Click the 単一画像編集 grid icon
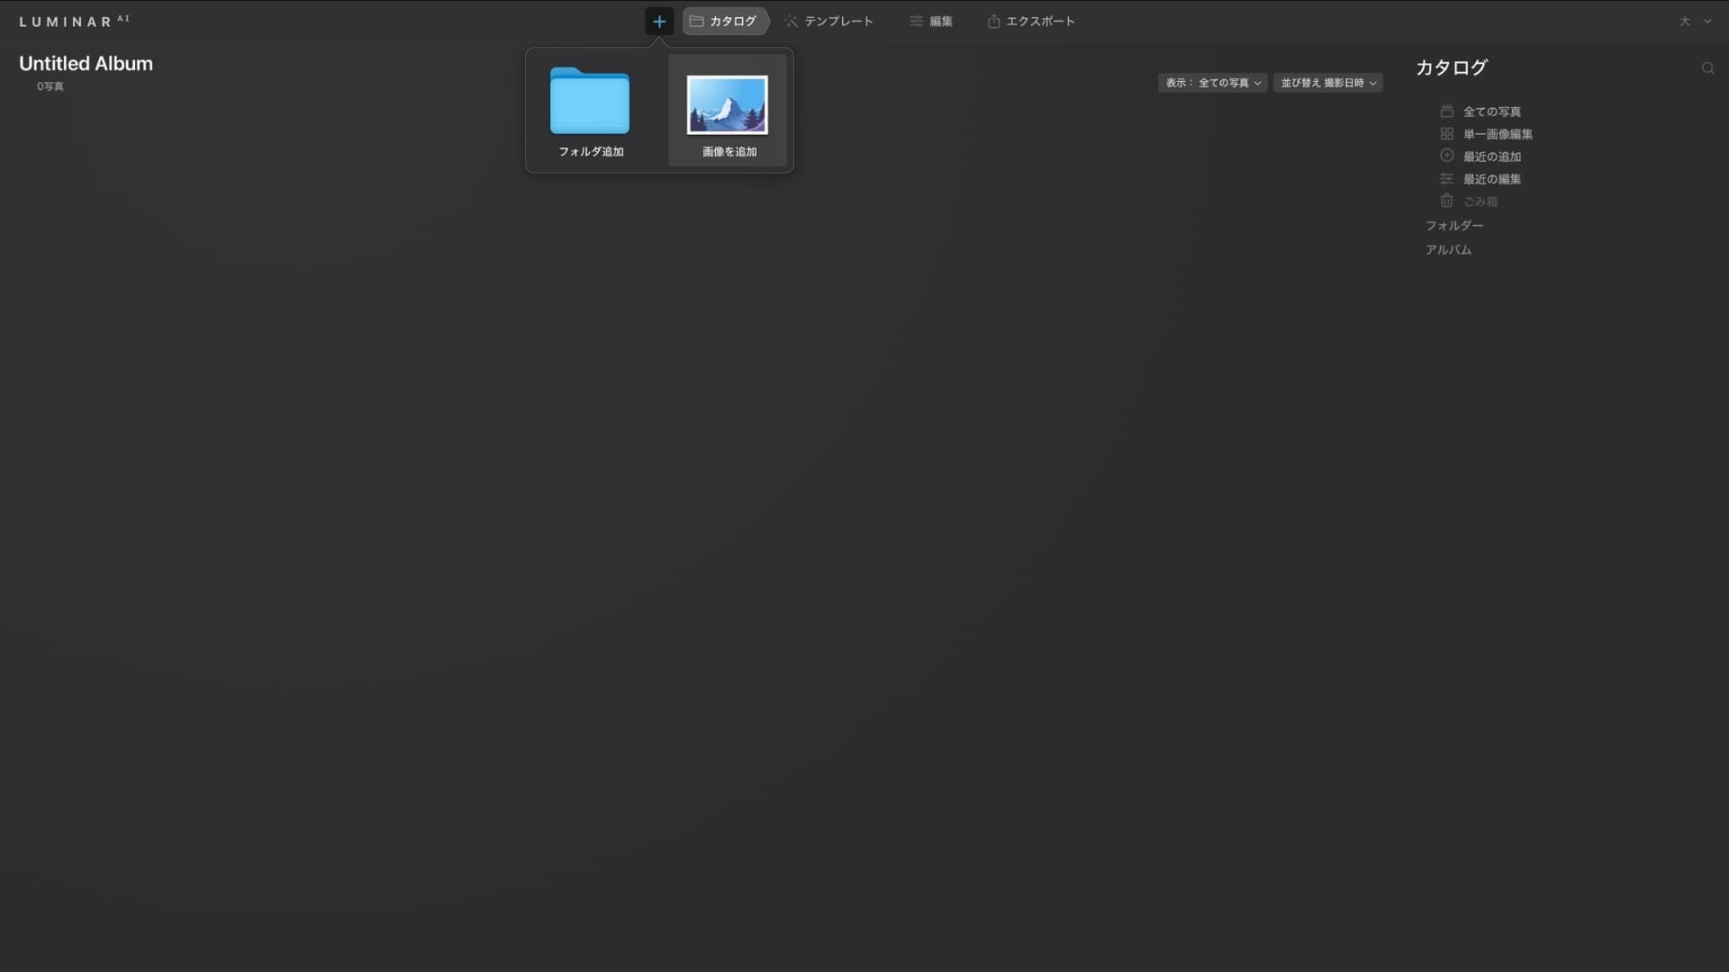The width and height of the screenshot is (1729, 972). click(x=1446, y=134)
